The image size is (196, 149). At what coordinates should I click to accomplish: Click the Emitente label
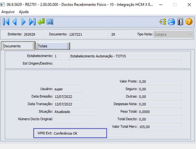pyautogui.click(x=15, y=34)
